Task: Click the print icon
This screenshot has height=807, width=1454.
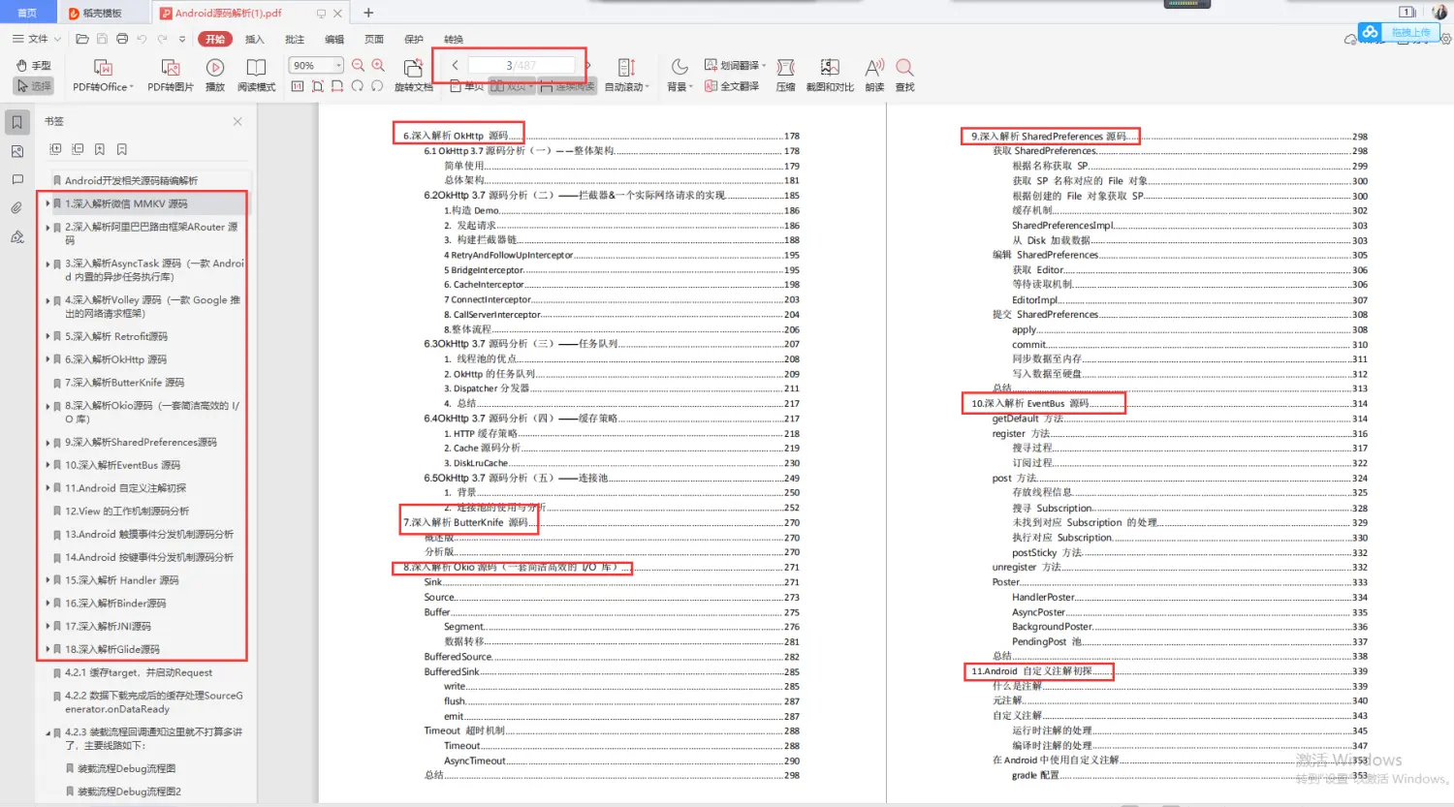Action: tap(122, 39)
